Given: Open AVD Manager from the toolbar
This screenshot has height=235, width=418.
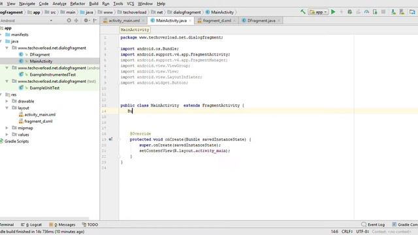Looking at the screenshot, I should pyautogui.click(x=393, y=12).
